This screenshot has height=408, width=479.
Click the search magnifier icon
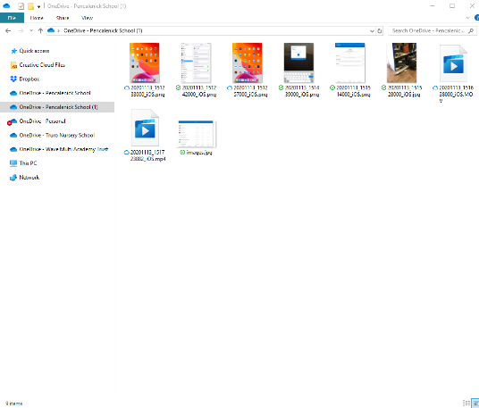tap(471, 30)
